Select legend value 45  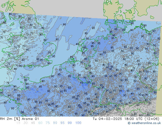pyautogui.click(x=33, y=123)
